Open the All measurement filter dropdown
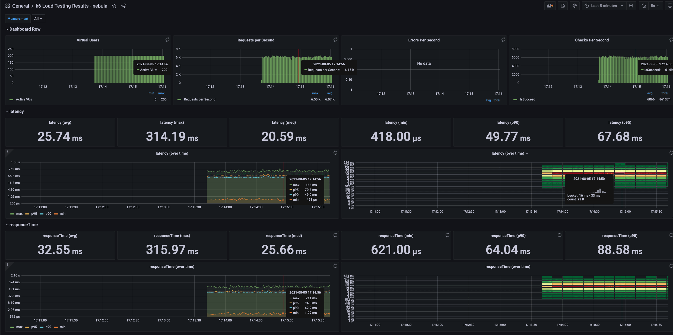 (38, 18)
